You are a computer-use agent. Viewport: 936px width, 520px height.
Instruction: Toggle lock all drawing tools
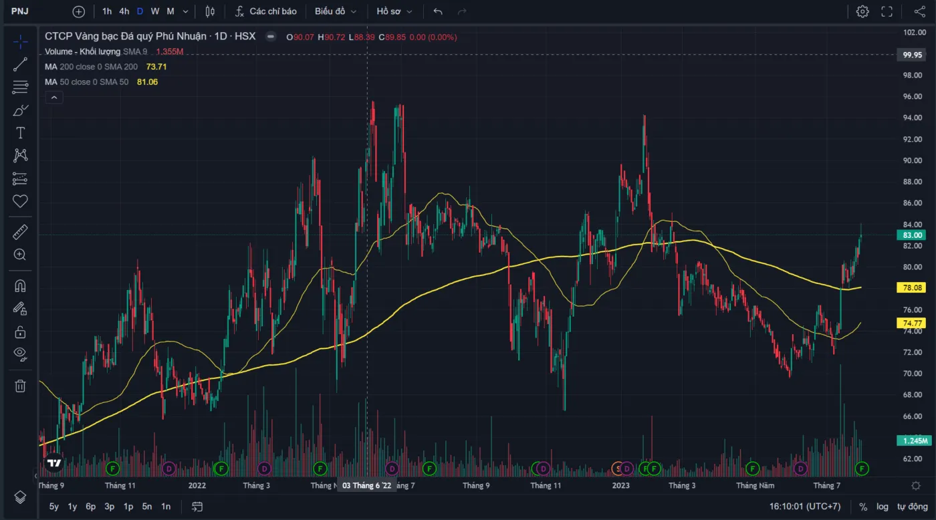pyautogui.click(x=20, y=332)
